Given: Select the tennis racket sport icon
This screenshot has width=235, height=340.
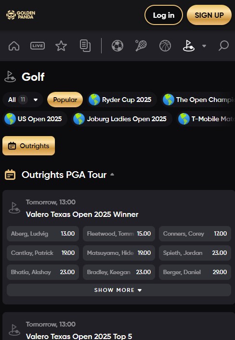Looking at the screenshot, I should pyautogui.click(x=141, y=46).
